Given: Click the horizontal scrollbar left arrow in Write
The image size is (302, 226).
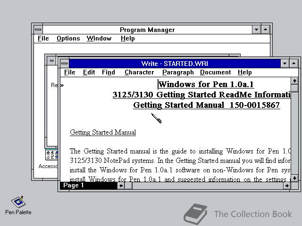Looking at the screenshot, I should [x=121, y=186].
